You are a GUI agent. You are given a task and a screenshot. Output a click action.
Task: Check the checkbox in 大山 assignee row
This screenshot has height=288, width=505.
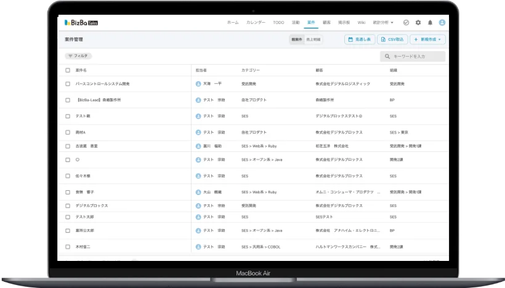pyautogui.click(x=68, y=192)
